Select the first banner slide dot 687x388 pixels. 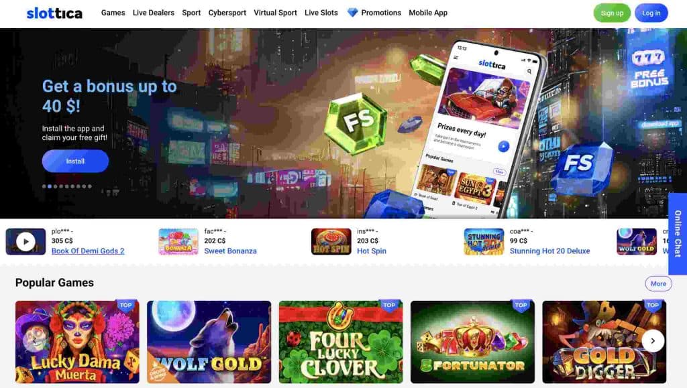click(44, 186)
